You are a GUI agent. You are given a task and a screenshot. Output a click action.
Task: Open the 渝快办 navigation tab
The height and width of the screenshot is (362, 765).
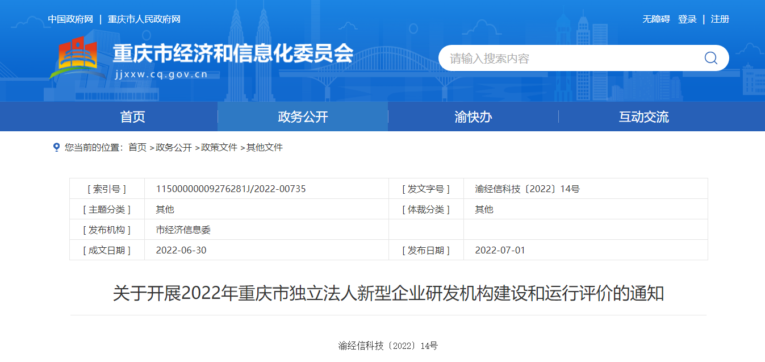point(473,116)
